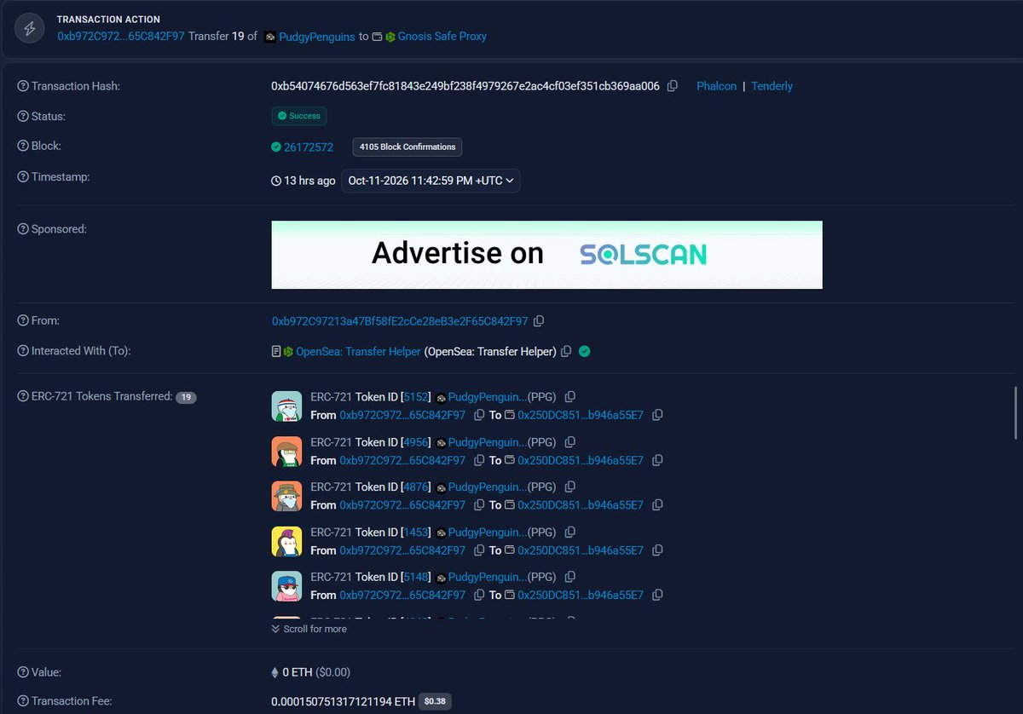Click Scroll for more under the token list
The width and height of the screenshot is (1023, 714).
(309, 629)
